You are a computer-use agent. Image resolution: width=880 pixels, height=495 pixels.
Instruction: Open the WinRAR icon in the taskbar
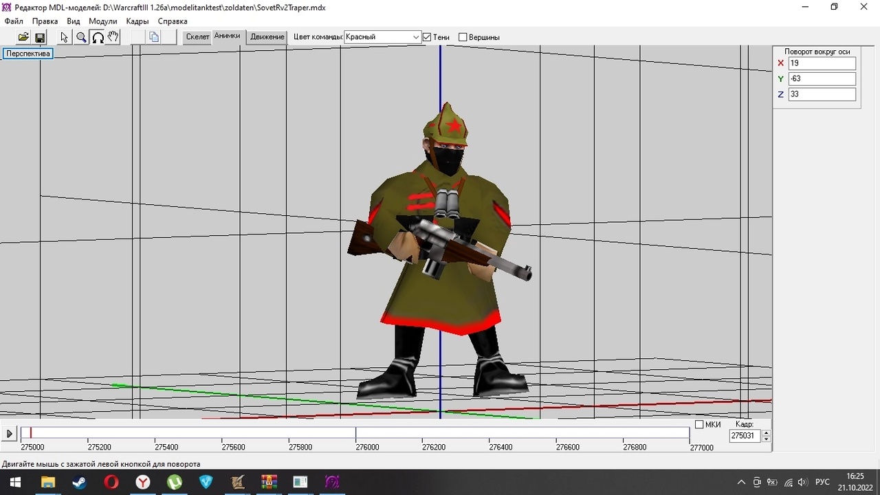click(269, 482)
